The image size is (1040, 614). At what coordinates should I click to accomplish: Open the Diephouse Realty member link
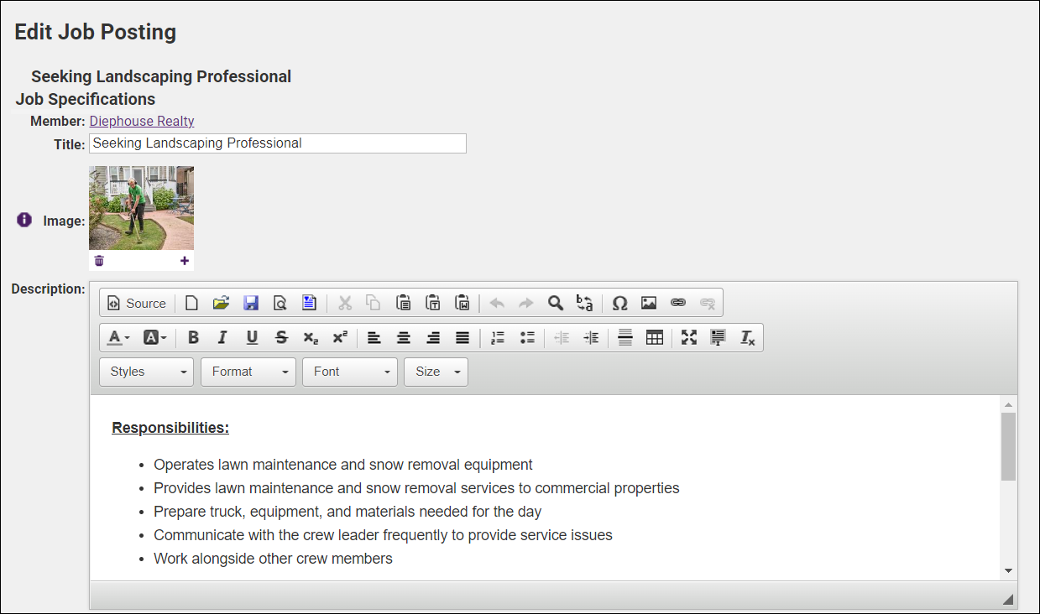[x=142, y=121]
